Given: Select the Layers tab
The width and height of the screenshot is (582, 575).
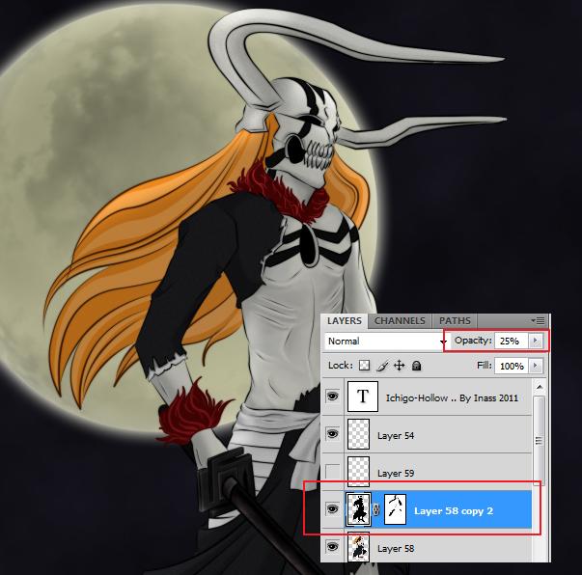Looking at the screenshot, I should 344,320.
